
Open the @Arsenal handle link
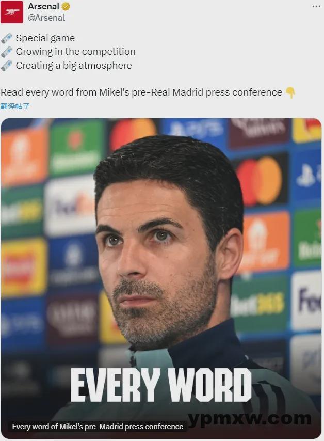tap(46, 18)
